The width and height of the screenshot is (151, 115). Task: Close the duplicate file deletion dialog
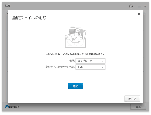[139, 14]
